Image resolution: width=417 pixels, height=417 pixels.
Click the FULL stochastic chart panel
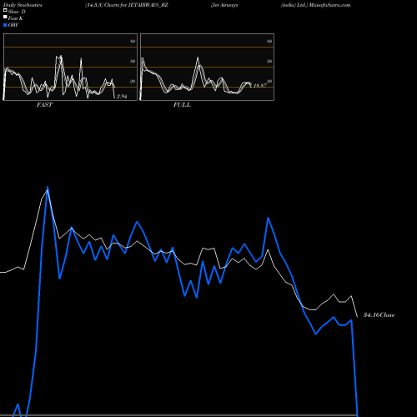tap(207, 67)
